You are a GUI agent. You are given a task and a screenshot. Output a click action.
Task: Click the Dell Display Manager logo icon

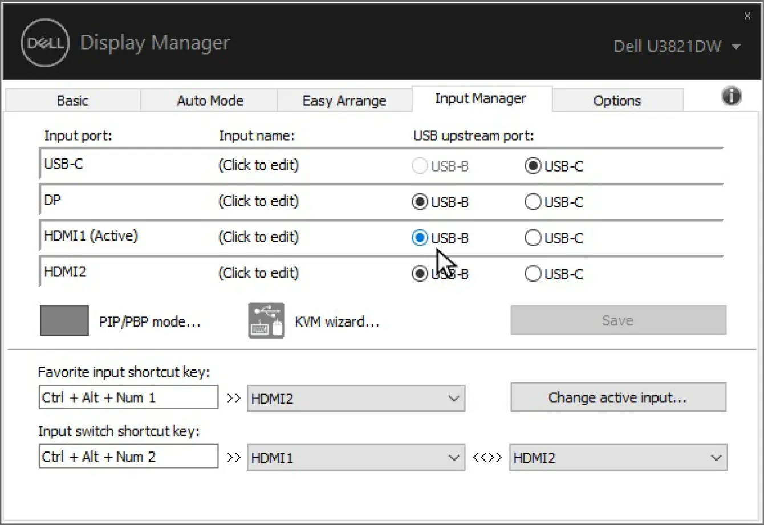[x=44, y=43]
